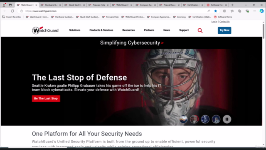266x150 pixels.
Task: Select the goalie carousel slide thumbnail
Action: [194, 119]
